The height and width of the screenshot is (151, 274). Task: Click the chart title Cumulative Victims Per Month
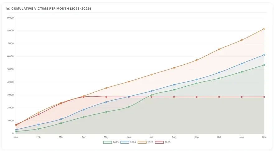[51, 8]
